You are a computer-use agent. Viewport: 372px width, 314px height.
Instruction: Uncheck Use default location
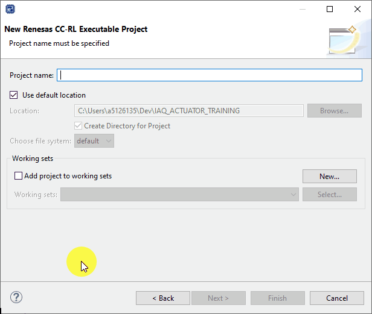coord(14,95)
